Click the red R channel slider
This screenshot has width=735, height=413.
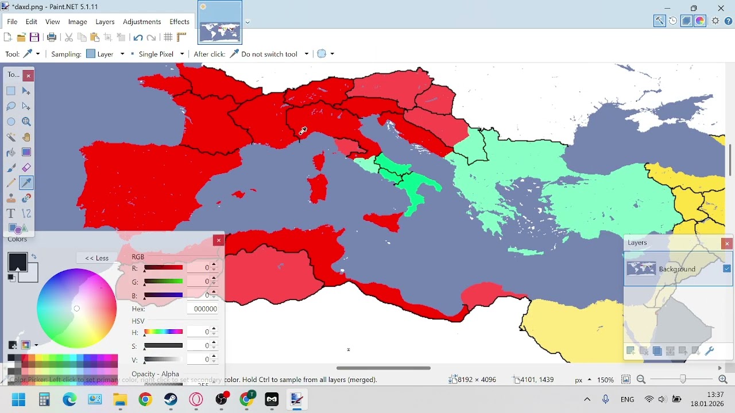(x=163, y=267)
